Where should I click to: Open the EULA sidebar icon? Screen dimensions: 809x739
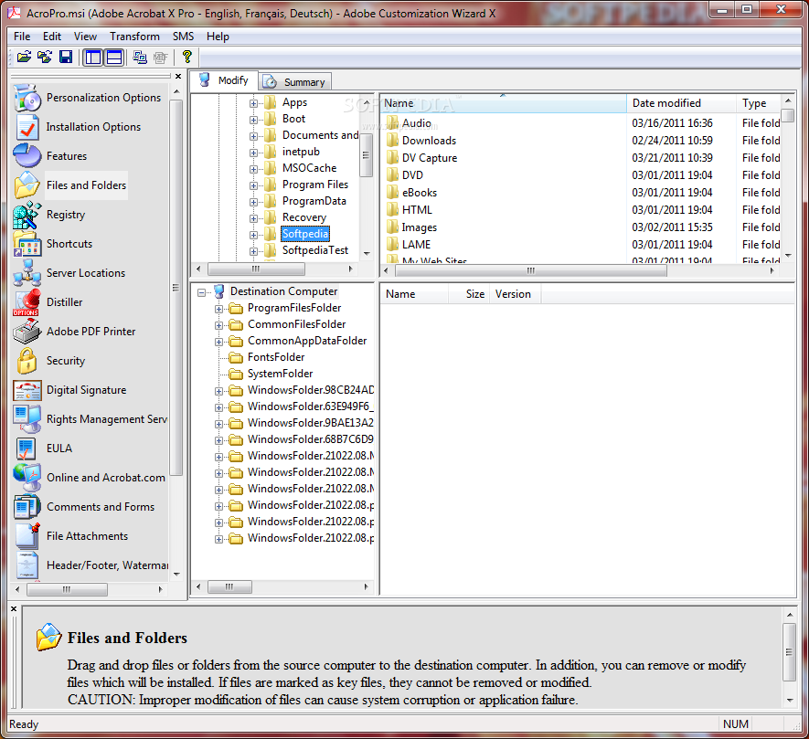[26, 449]
